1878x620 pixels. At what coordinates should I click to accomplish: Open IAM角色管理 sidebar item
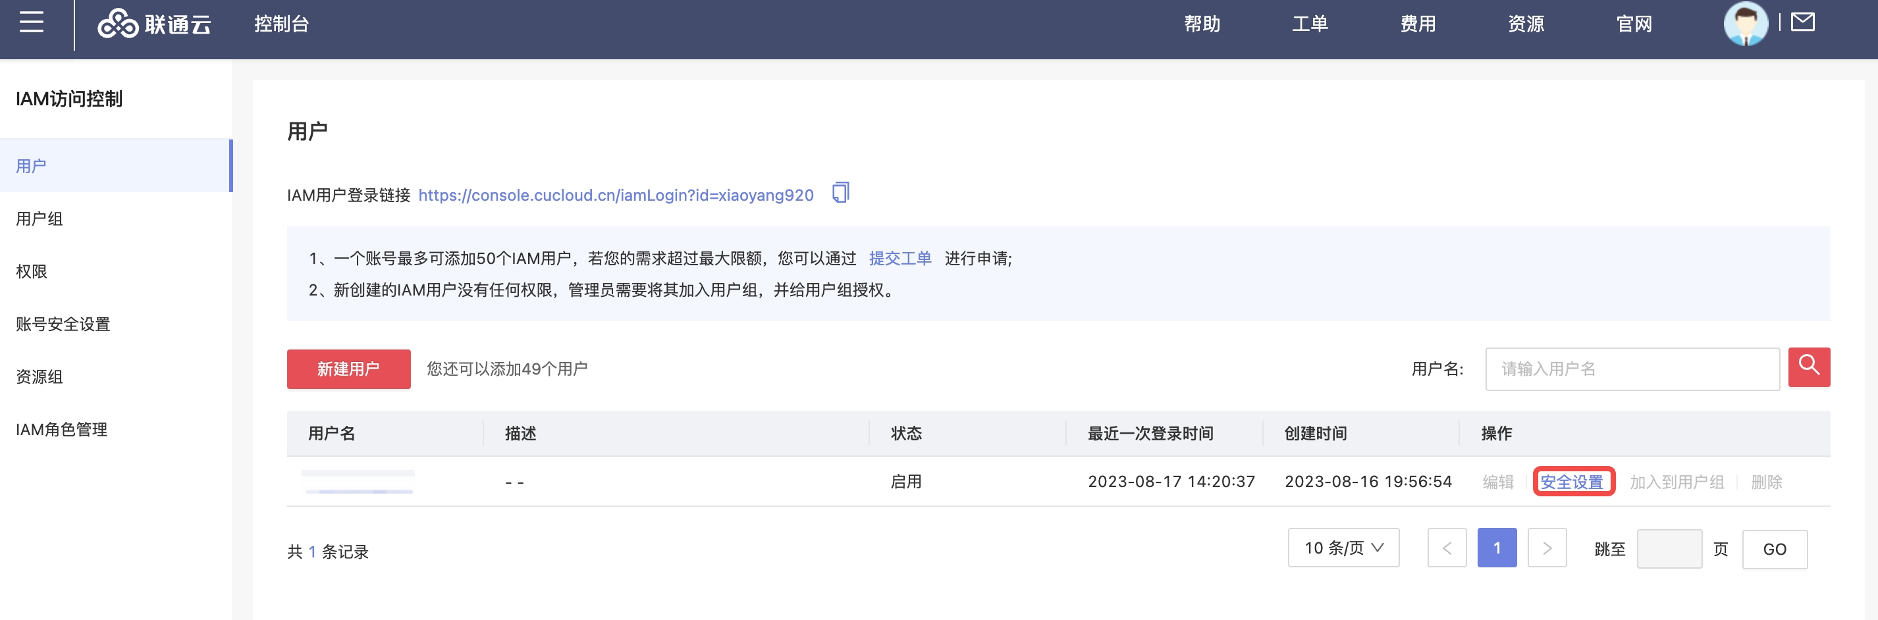click(x=61, y=430)
